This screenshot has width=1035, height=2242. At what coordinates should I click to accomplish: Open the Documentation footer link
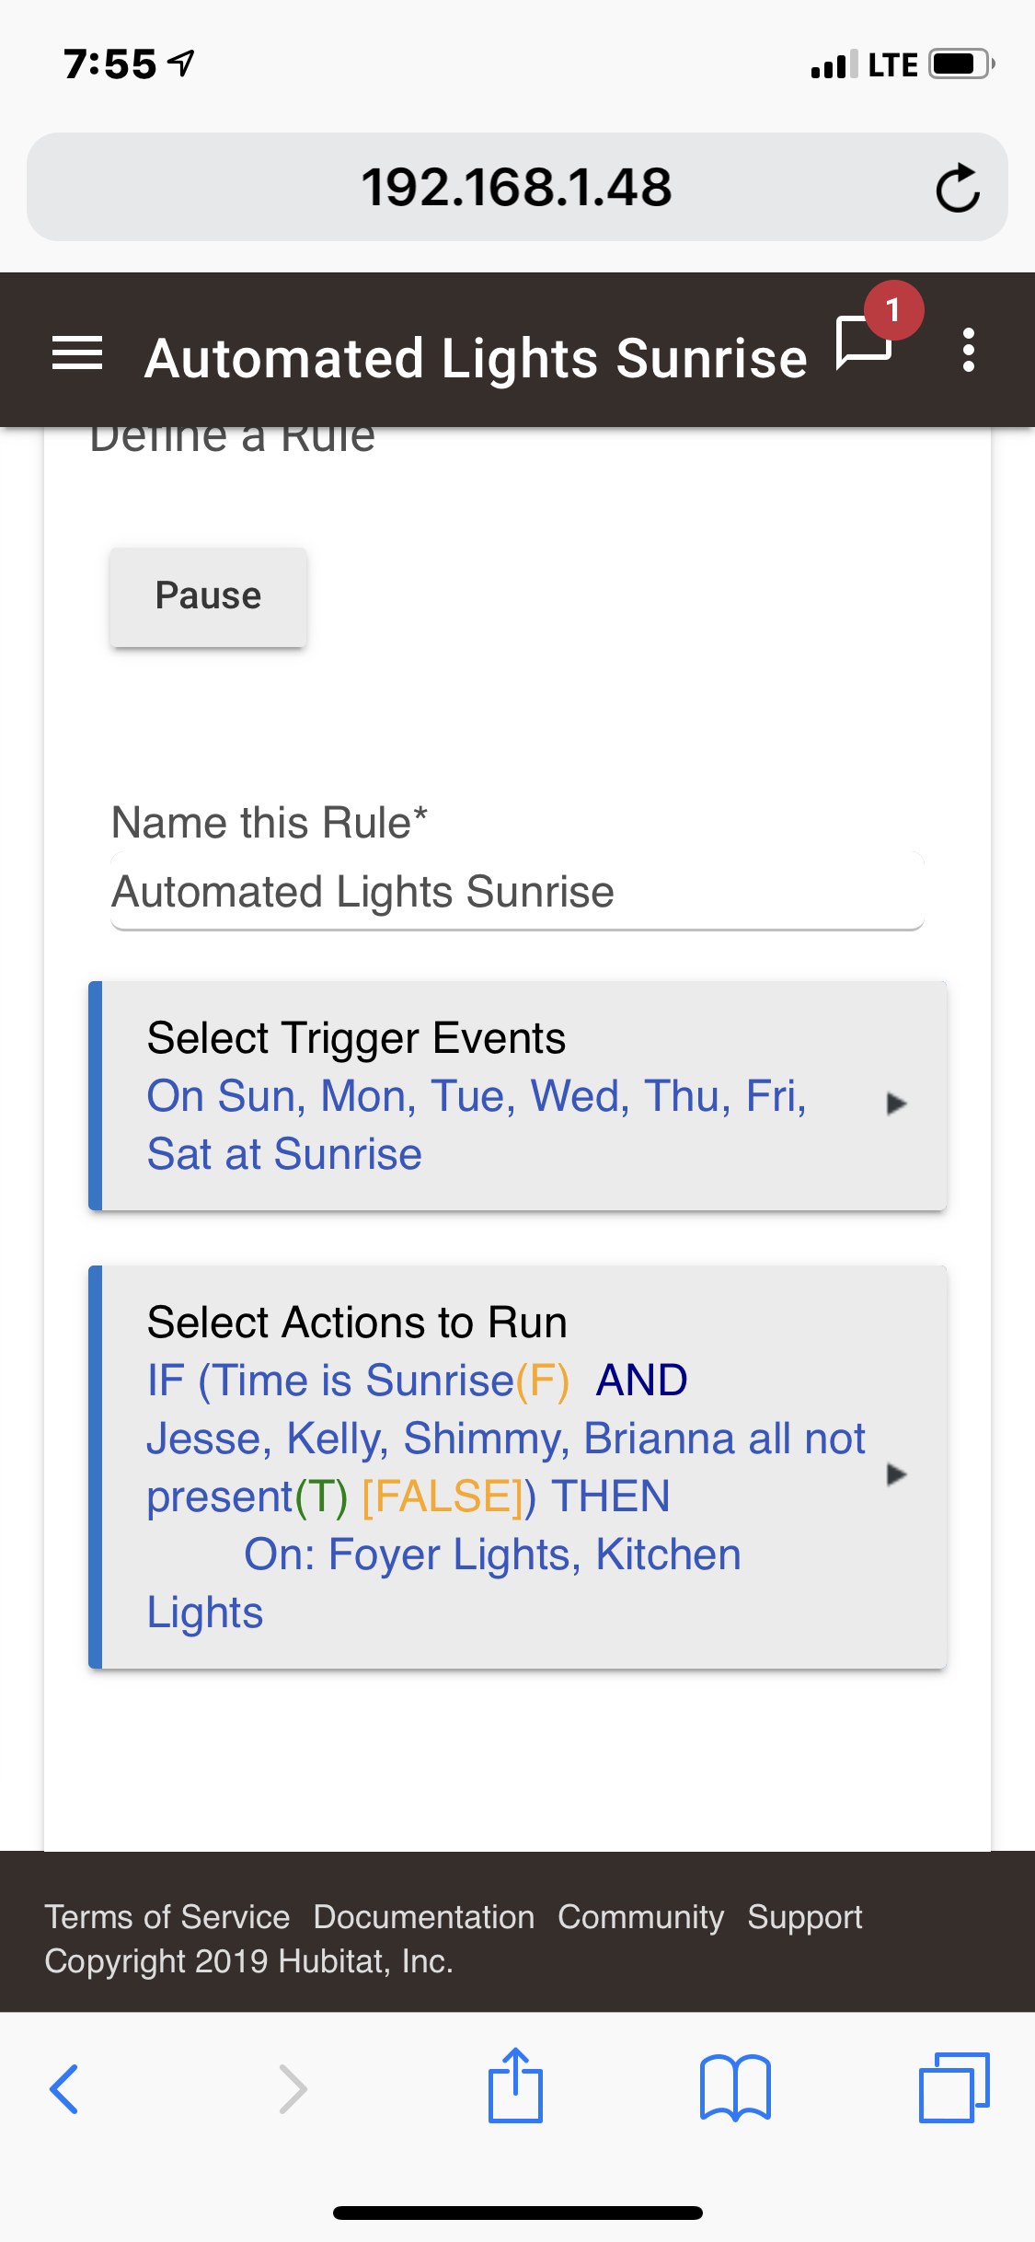click(x=424, y=1917)
